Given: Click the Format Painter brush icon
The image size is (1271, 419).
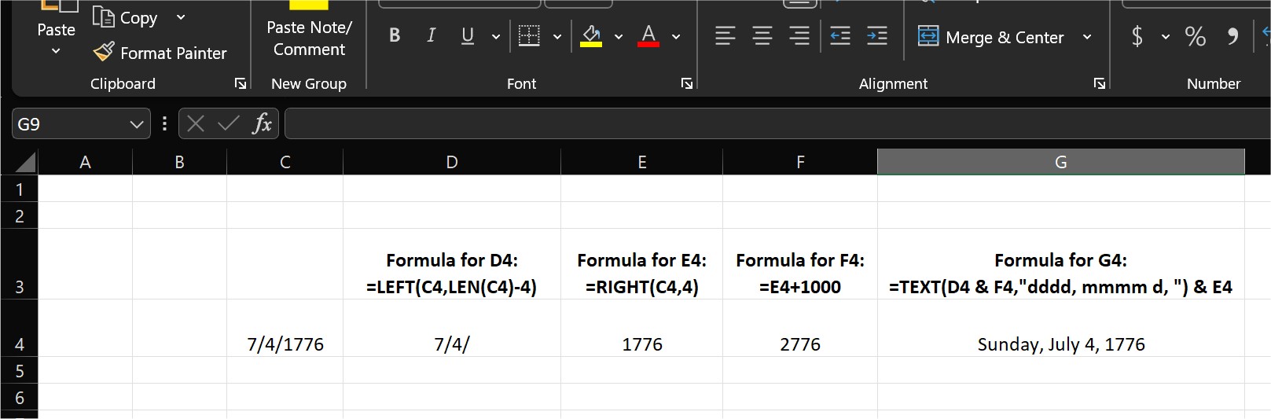Looking at the screenshot, I should [103, 53].
